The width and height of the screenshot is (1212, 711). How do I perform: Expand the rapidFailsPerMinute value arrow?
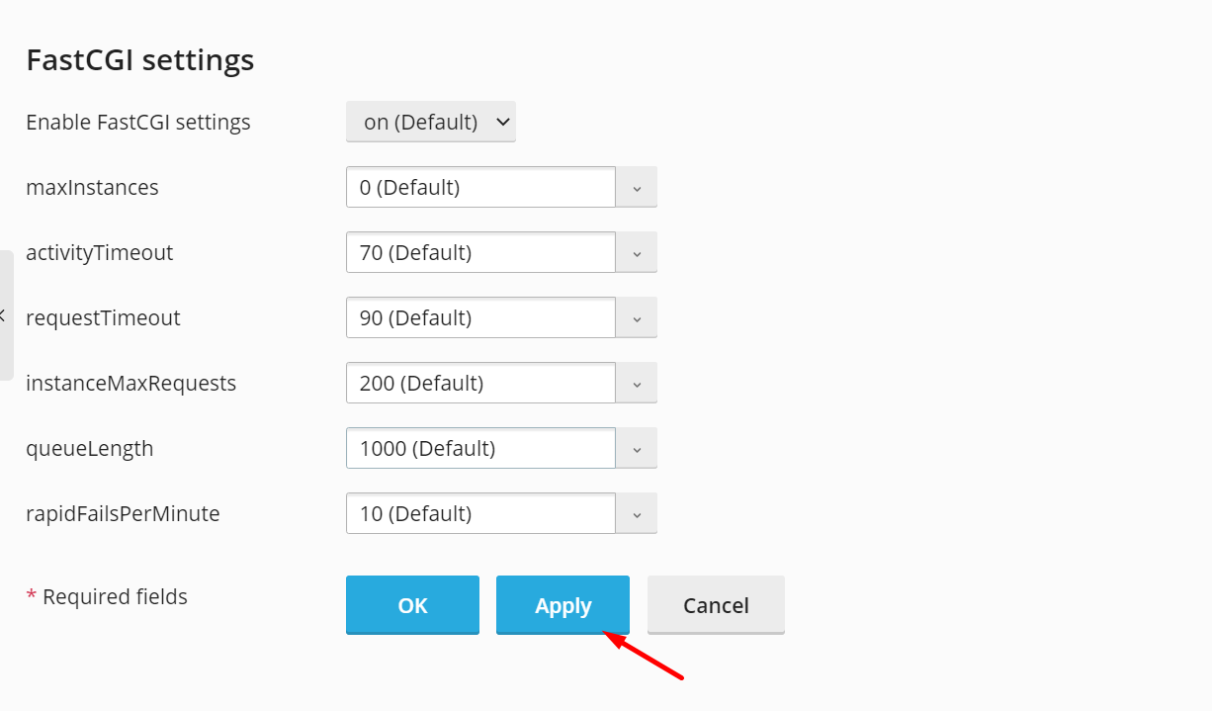click(637, 513)
